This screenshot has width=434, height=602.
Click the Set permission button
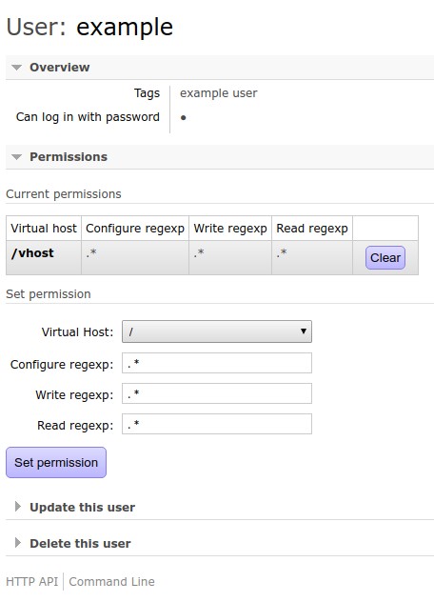point(56,462)
